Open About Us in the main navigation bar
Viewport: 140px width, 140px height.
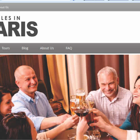point(47,48)
